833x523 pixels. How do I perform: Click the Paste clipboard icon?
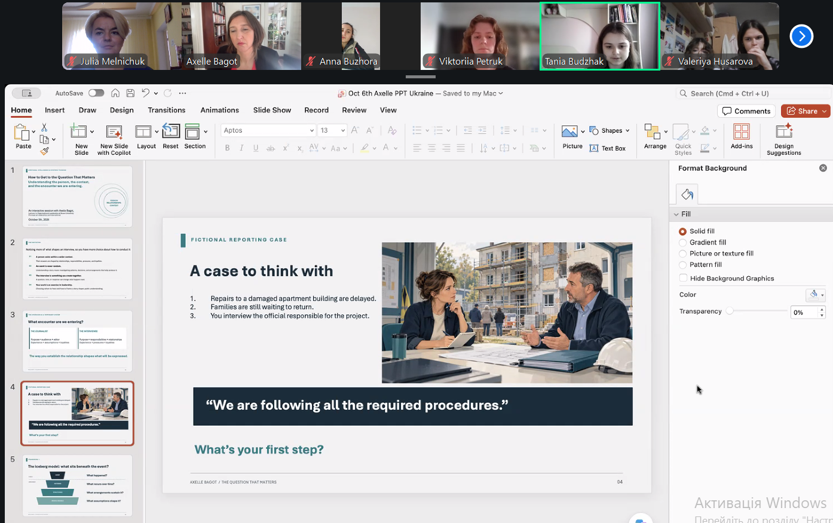tap(22, 133)
